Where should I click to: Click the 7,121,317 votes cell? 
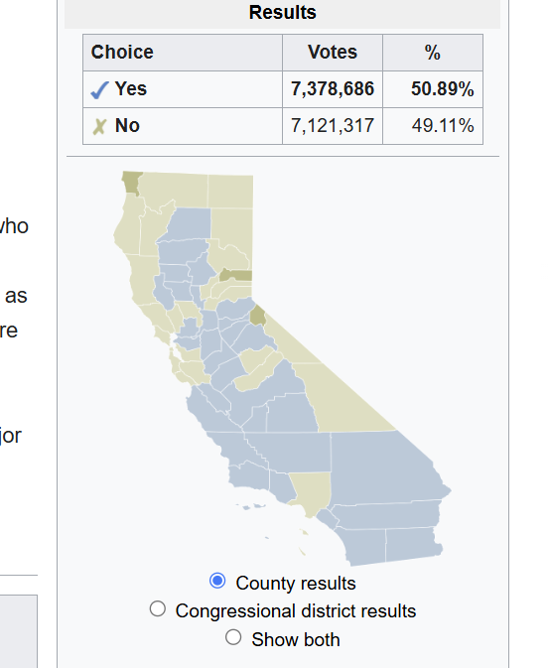(x=333, y=126)
